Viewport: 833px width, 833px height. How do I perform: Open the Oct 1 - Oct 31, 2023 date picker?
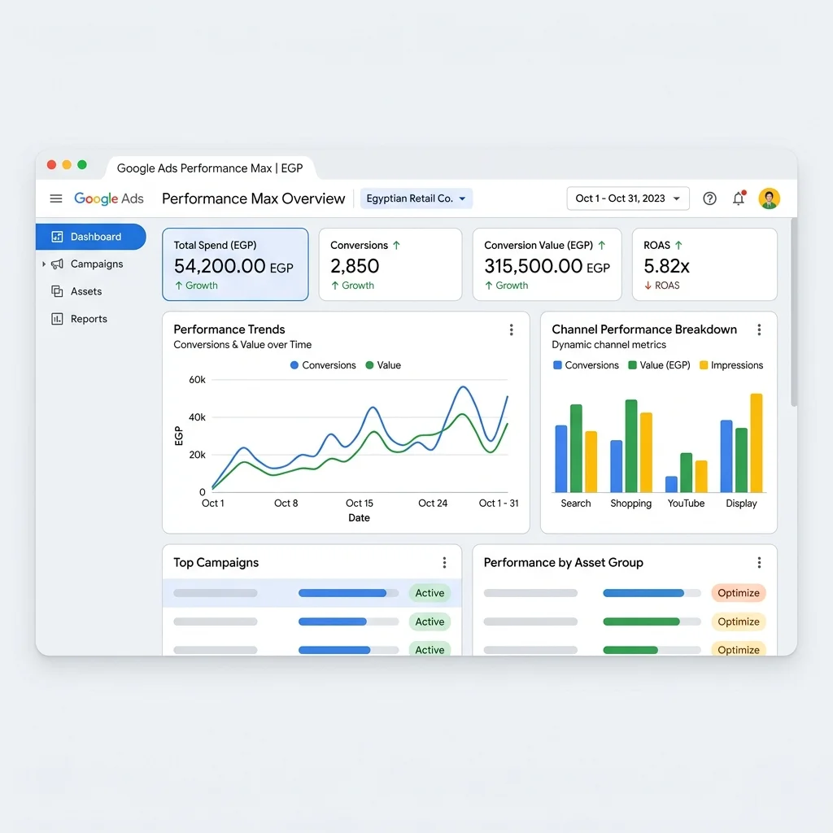click(x=628, y=198)
